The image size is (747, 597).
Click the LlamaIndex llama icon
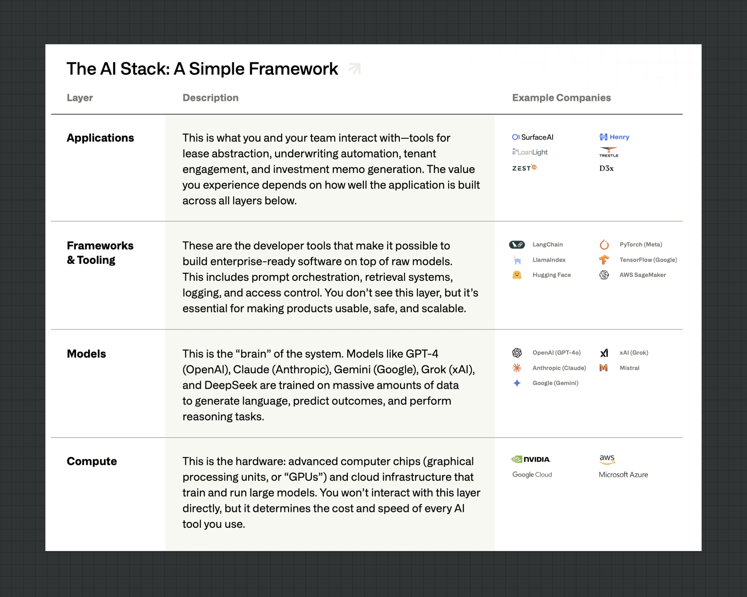(x=517, y=260)
